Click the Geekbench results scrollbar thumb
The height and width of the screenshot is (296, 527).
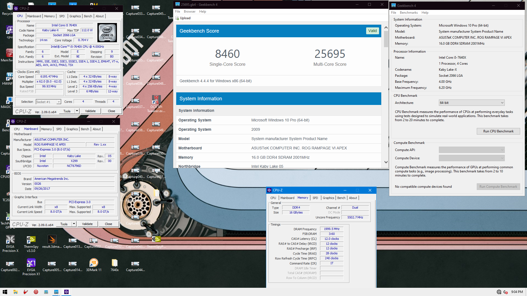click(386, 39)
